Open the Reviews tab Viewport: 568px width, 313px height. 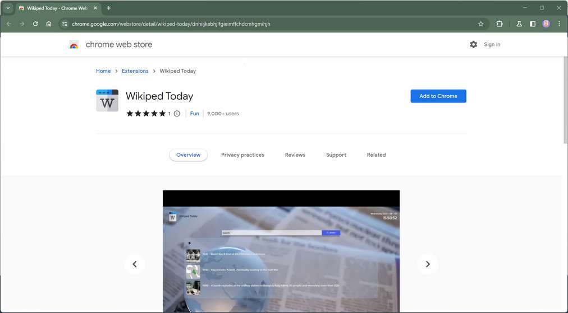[295, 155]
